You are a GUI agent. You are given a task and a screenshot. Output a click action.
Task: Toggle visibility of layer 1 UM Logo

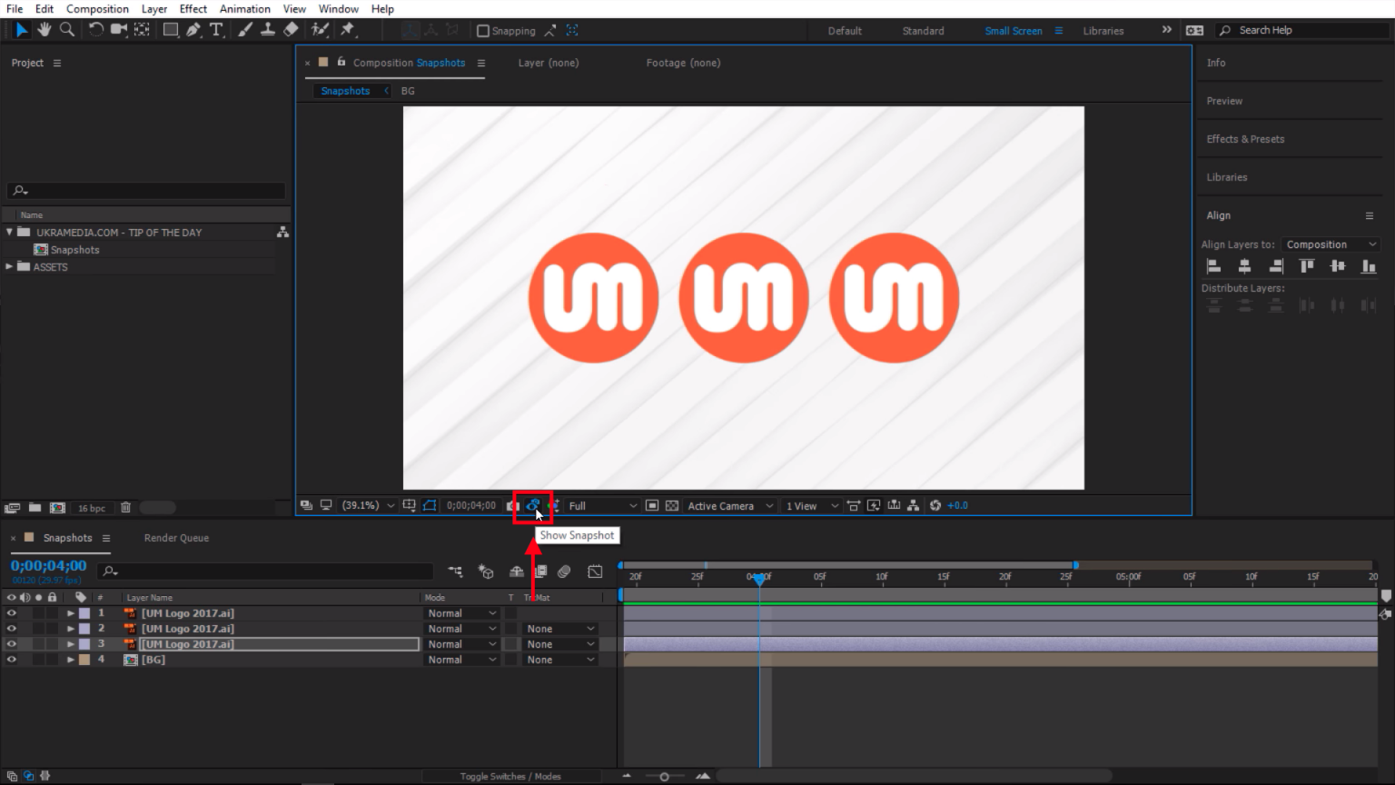click(12, 613)
